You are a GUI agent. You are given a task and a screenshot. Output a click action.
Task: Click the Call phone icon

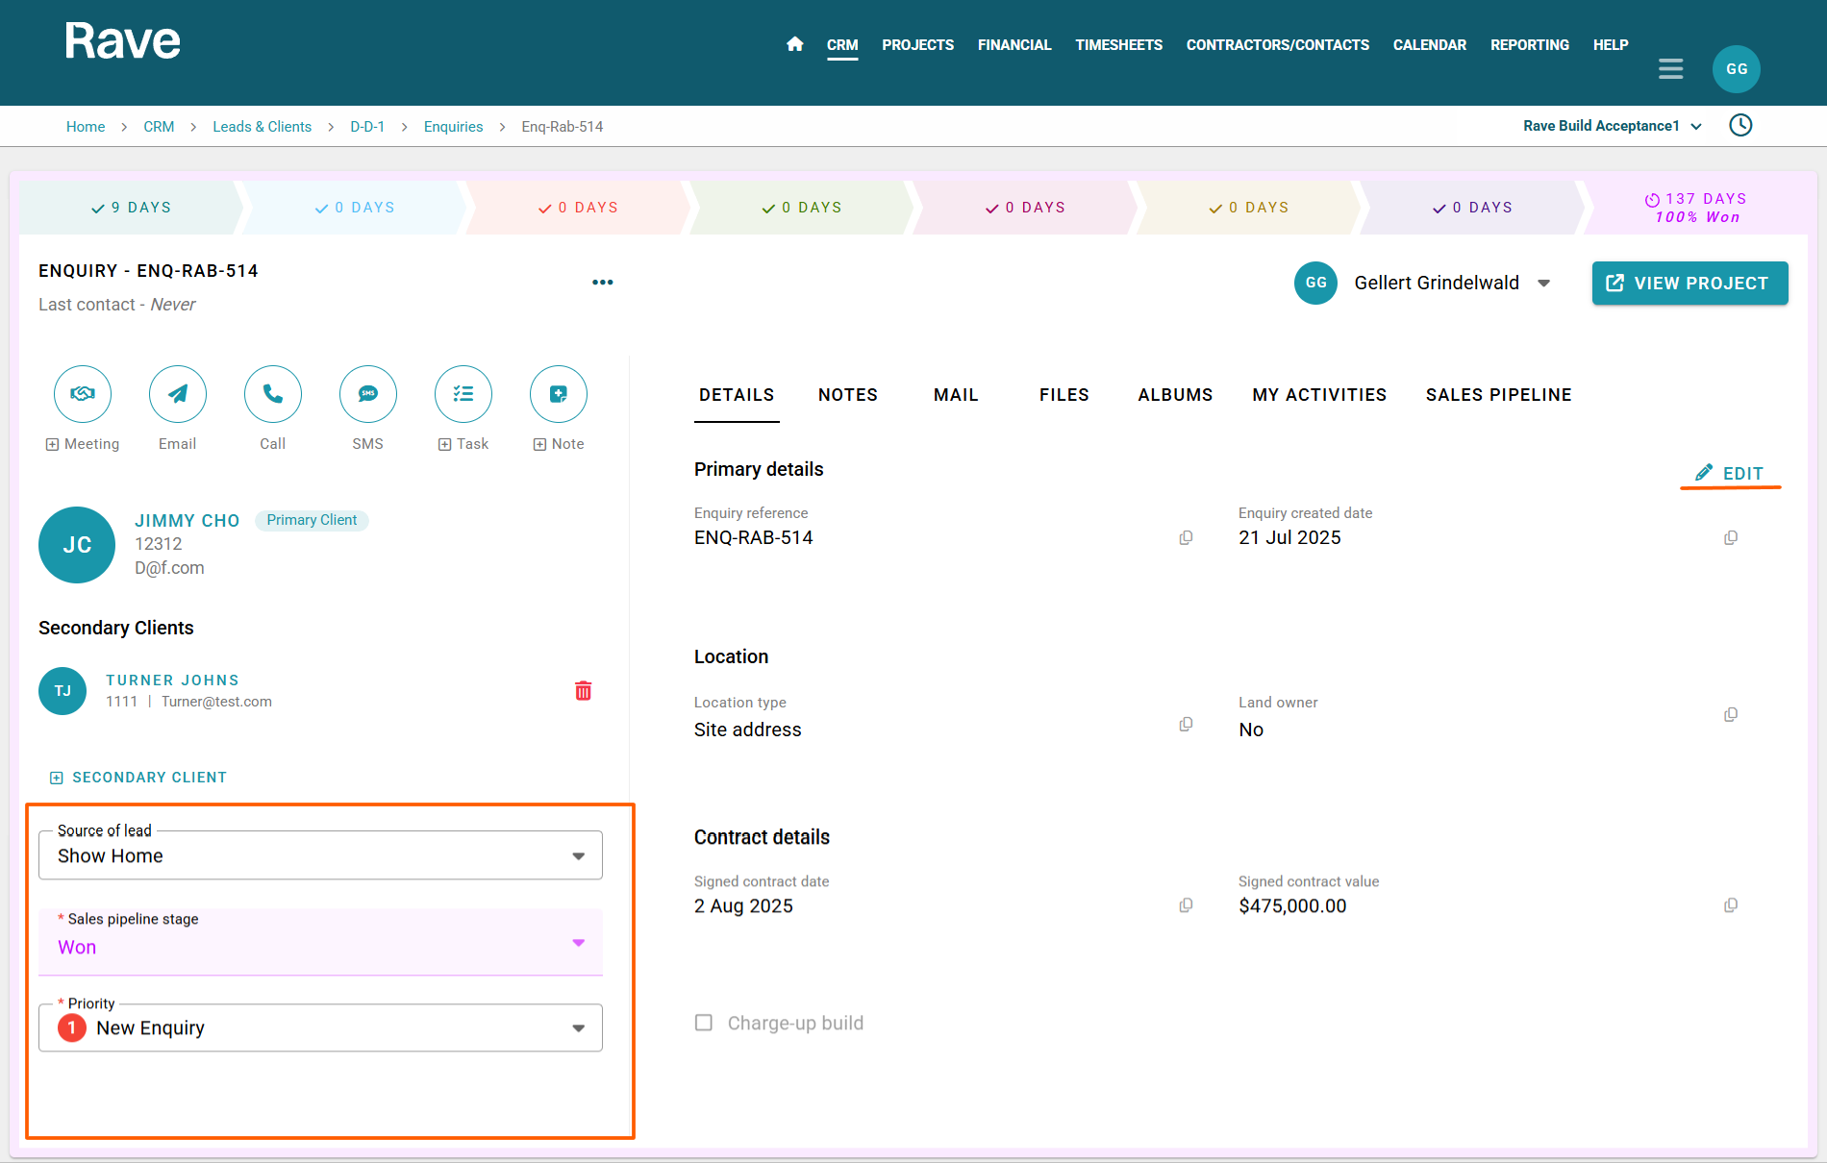[x=273, y=394]
